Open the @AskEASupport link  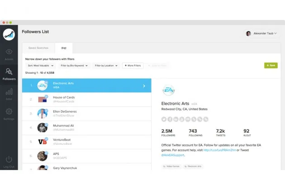pos(172,155)
